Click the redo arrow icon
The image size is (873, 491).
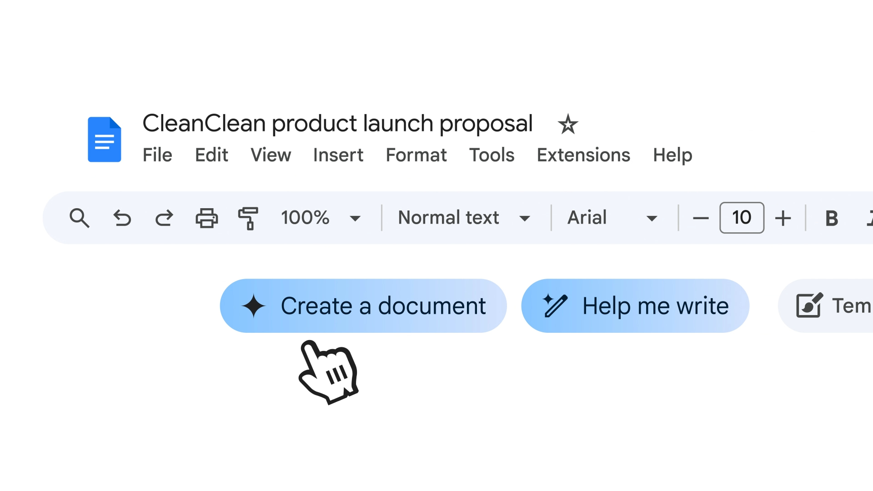point(164,218)
